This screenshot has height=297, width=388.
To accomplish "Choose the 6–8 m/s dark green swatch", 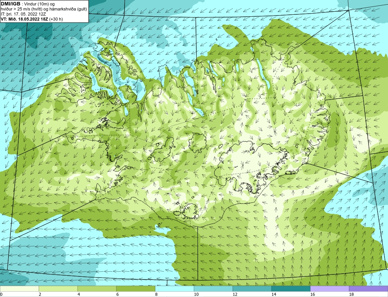I will (135, 288).
